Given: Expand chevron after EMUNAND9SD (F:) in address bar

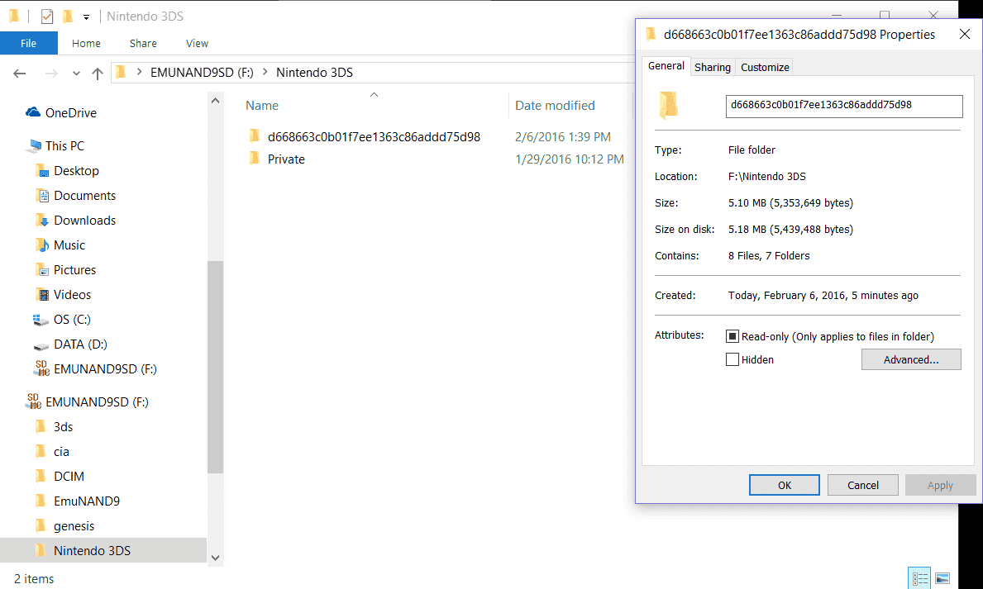Looking at the screenshot, I should 265,72.
